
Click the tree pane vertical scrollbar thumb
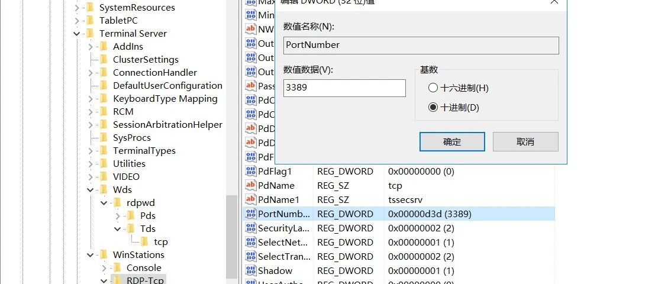tap(231, 237)
